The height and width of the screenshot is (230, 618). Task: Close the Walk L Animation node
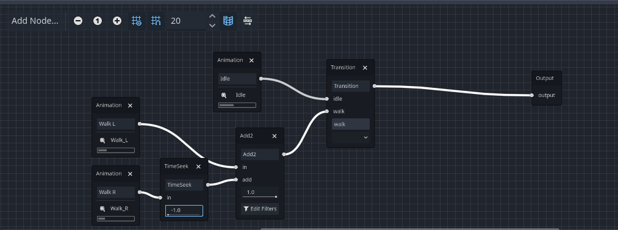(130, 106)
